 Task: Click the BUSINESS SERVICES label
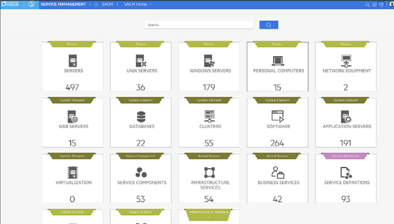coord(279,183)
